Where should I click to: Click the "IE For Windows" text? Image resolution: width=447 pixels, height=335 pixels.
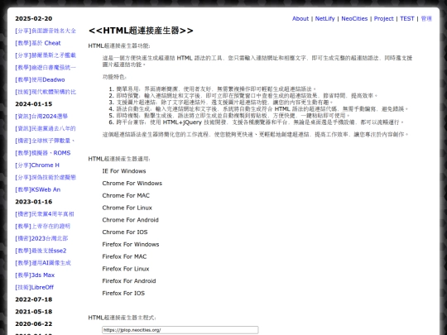124,171
